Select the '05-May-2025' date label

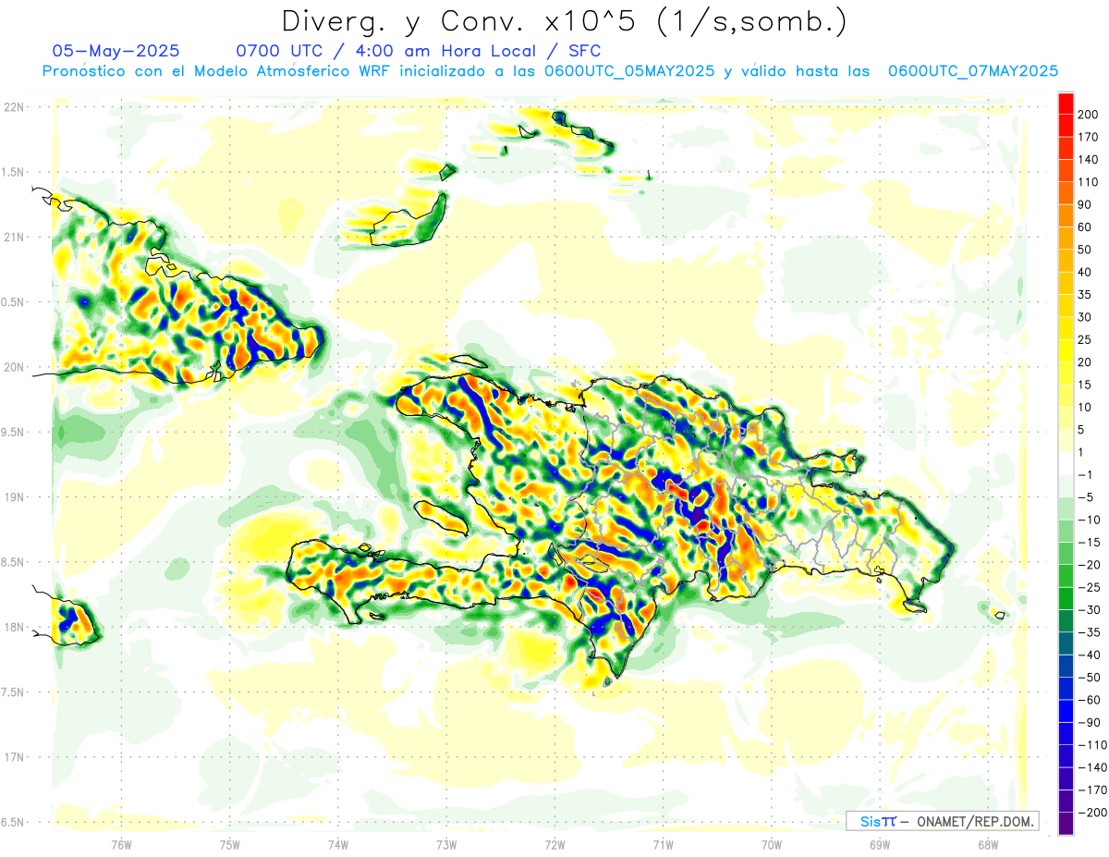click(116, 51)
